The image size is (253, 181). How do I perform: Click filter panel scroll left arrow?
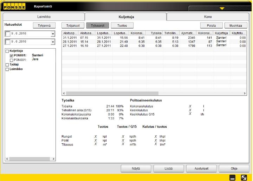(x=7, y=159)
